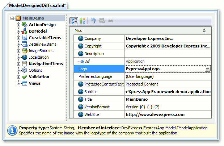Click the Localization globe icon
The image size is (224, 146).
tap(25, 57)
